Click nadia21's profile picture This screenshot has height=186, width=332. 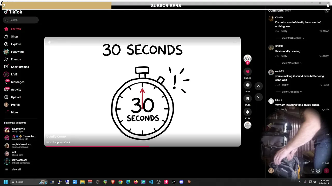click(271, 72)
